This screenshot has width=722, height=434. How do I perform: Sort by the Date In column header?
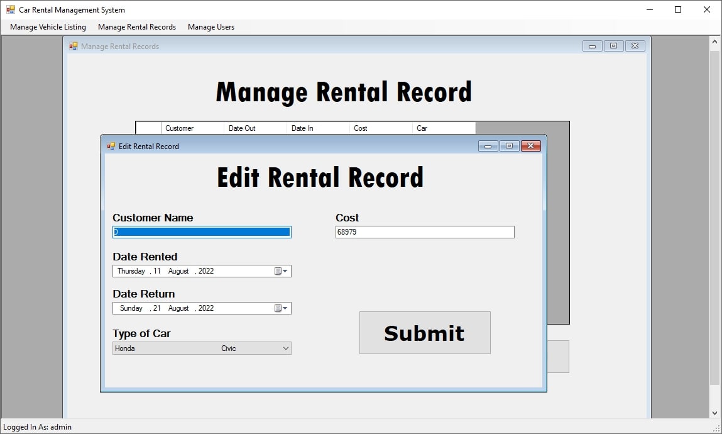point(318,128)
